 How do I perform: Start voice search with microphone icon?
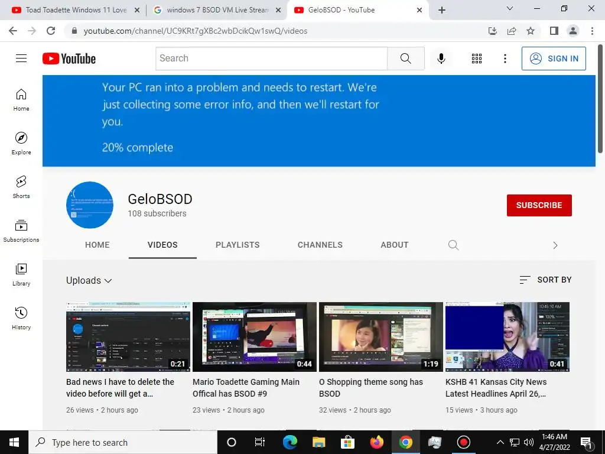tap(441, 59)
